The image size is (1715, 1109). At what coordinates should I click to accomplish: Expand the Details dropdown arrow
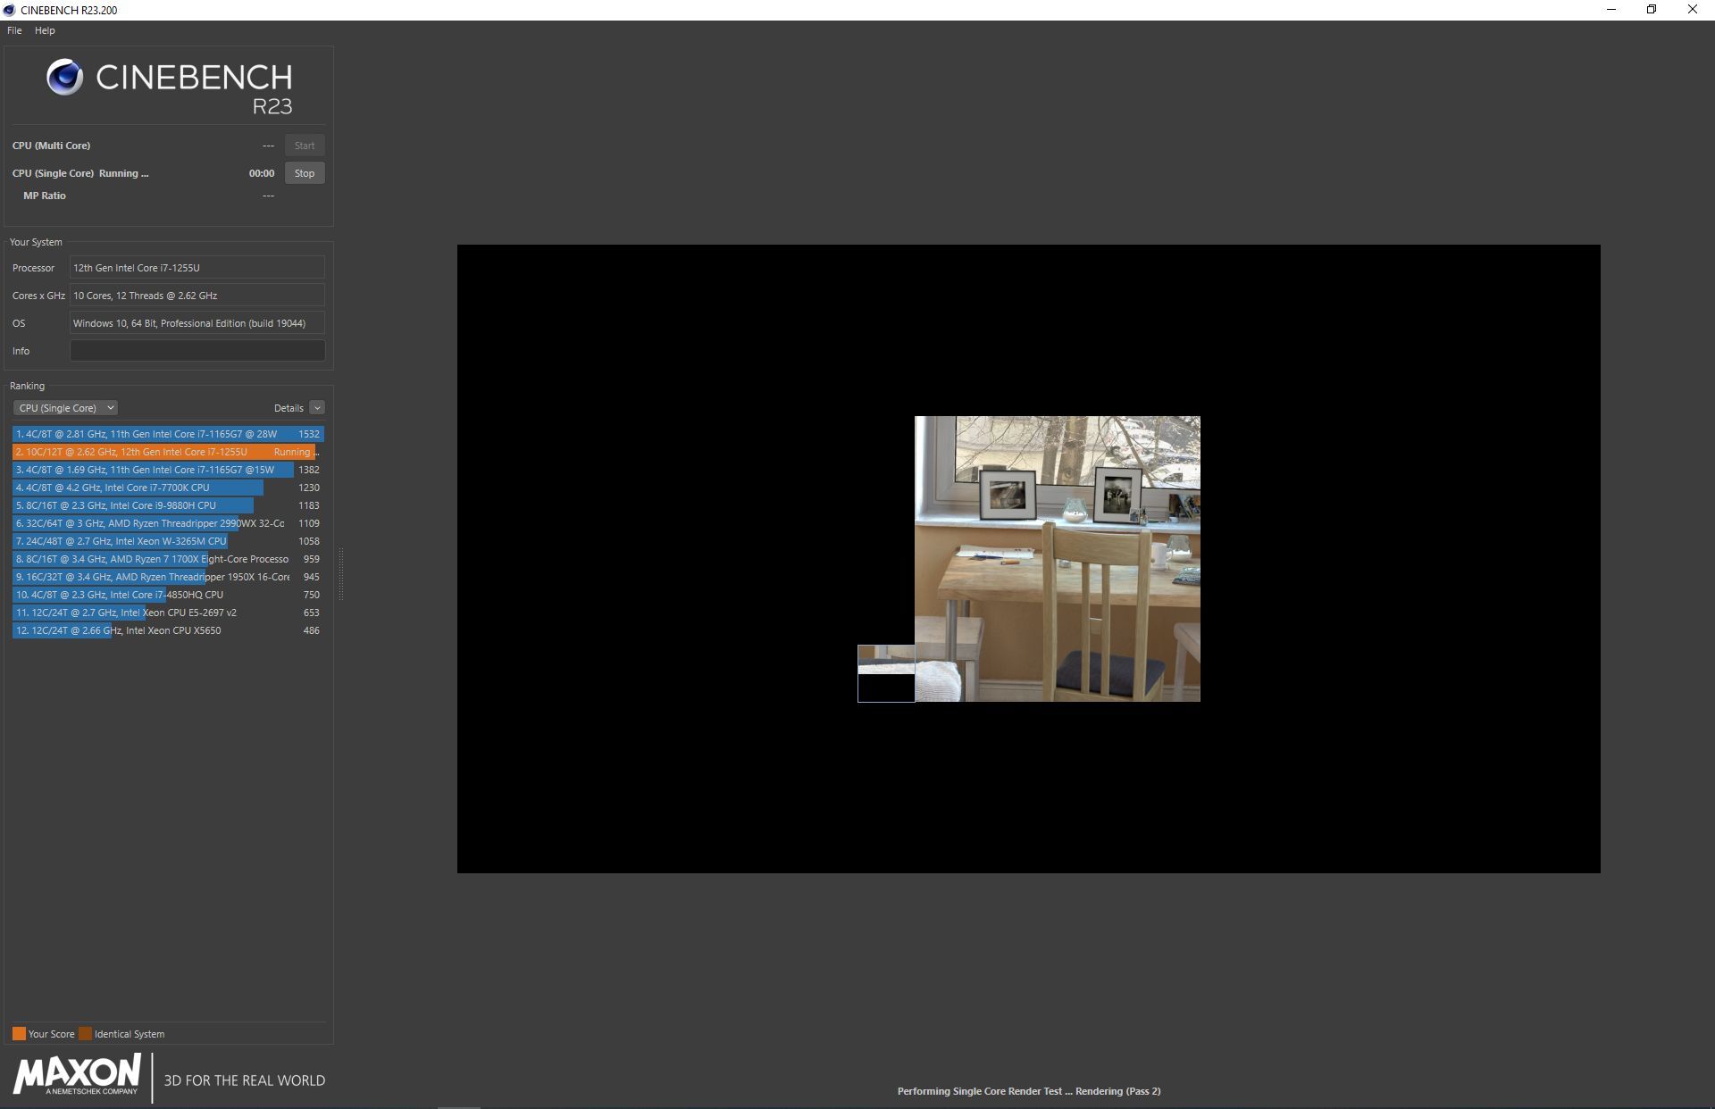(x=317, y=408)
